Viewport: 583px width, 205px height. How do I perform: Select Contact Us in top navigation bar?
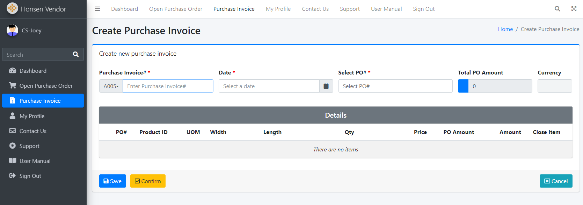pyautogui.click(x=315, y=9)
